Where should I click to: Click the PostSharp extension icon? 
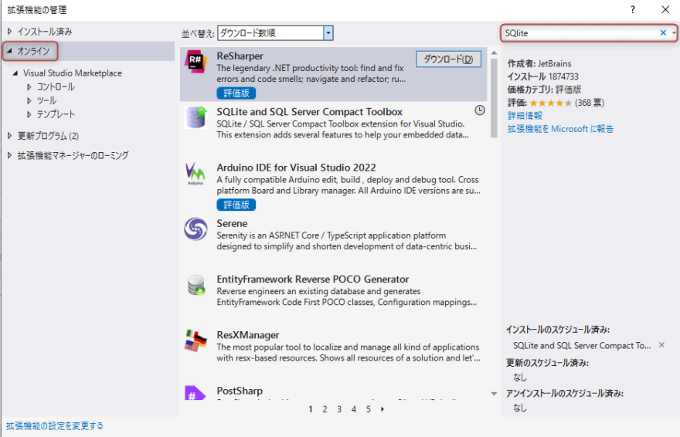pyautogui.click(x=195, y=392)
